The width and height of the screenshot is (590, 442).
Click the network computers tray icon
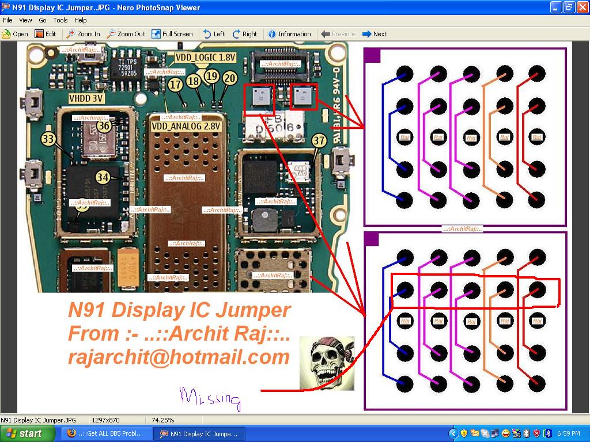click(495, 434)
